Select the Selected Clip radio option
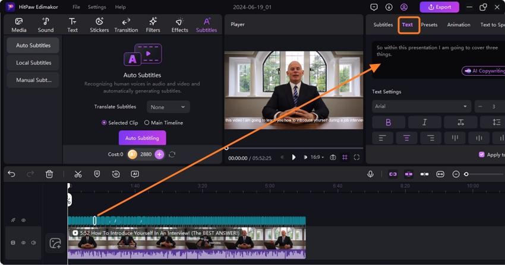This screenshot has height=265, width=505. 104,123
